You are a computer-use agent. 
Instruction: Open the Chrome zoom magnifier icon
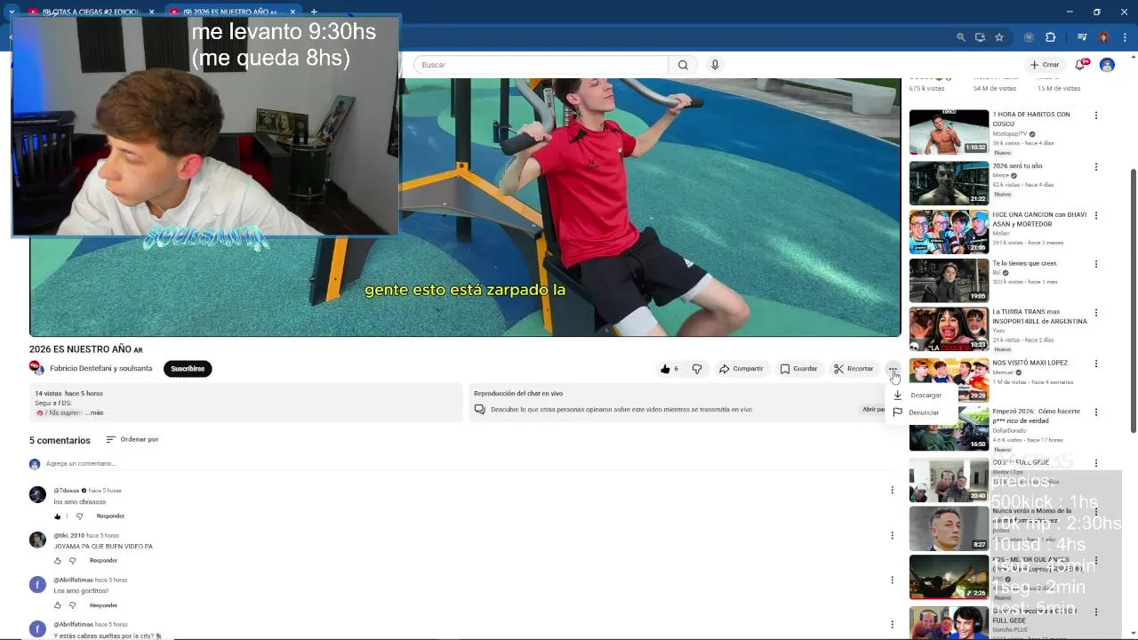(961, 37)
